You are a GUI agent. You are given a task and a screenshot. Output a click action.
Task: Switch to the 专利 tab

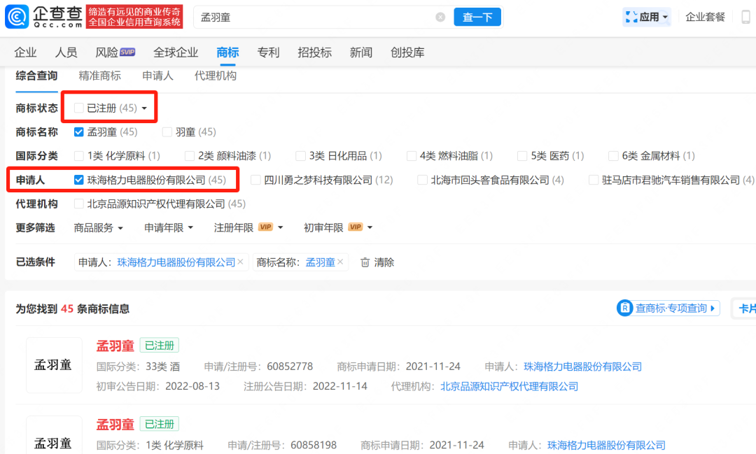coord(268,52)
